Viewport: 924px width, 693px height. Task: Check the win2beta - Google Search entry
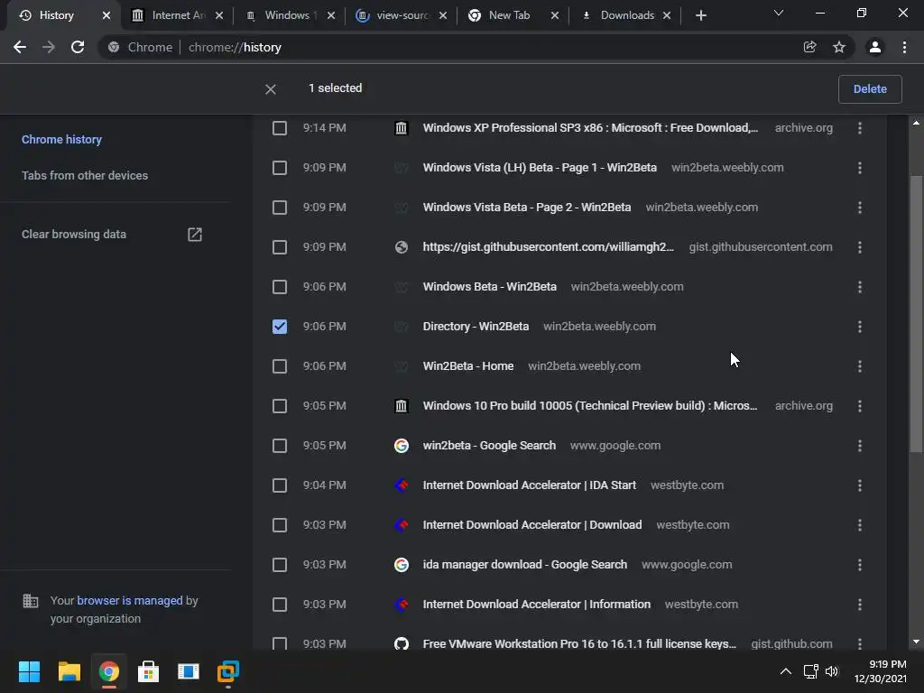pos(280,446)
